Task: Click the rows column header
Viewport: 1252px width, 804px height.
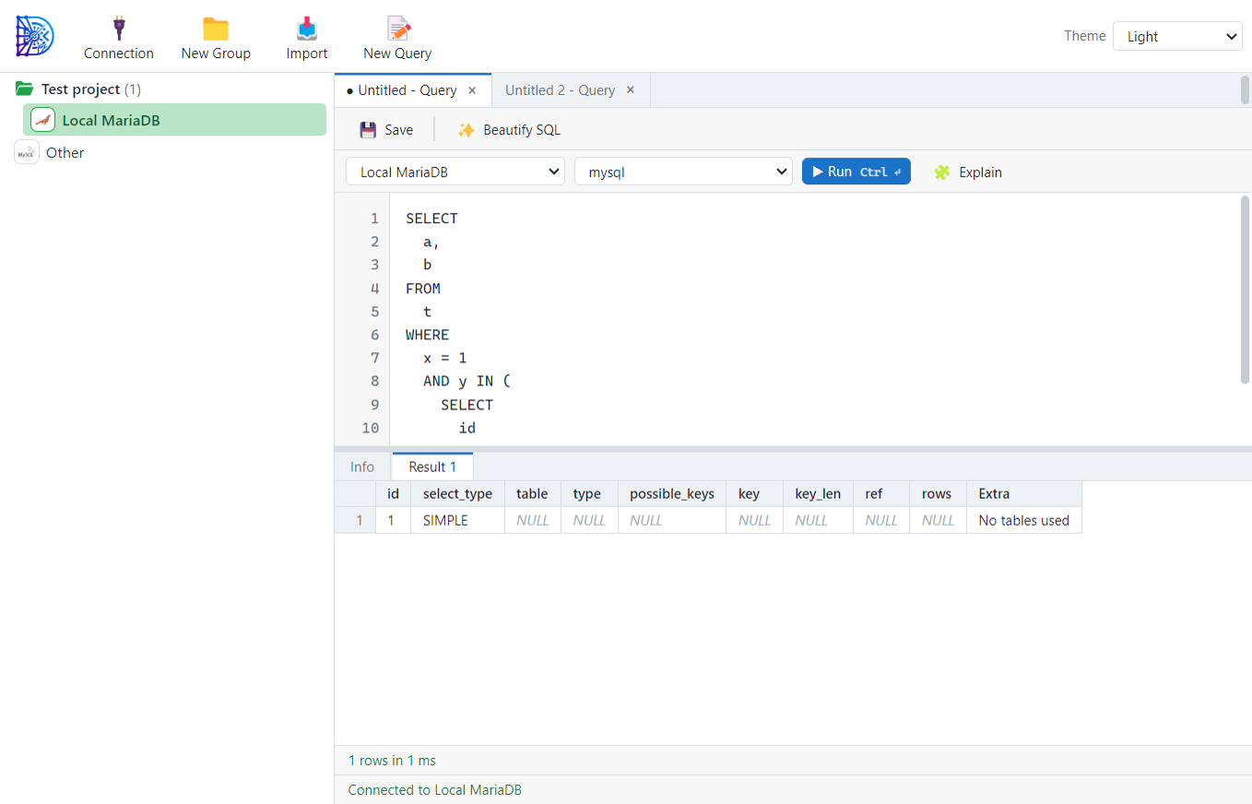Action: click(x=938, y=493)
